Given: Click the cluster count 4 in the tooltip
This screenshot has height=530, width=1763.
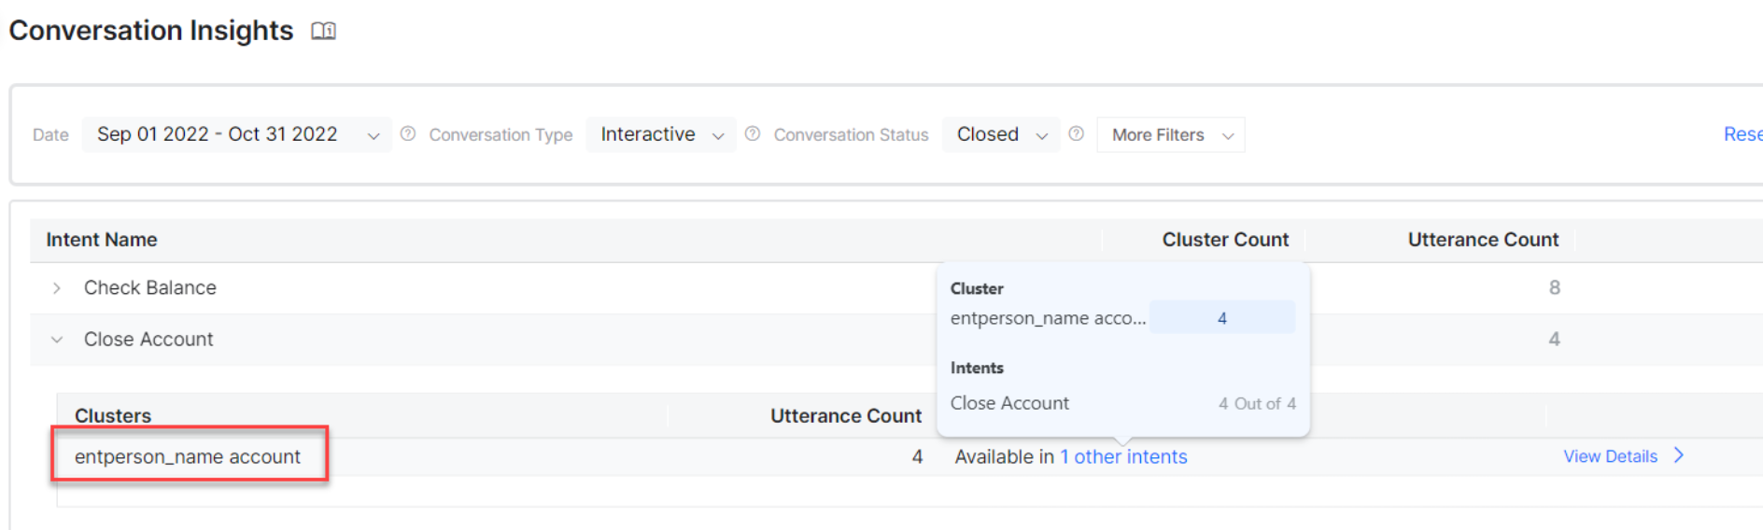Looking at the screenshot, I should pyautogui.click(x=1221, y=318).
